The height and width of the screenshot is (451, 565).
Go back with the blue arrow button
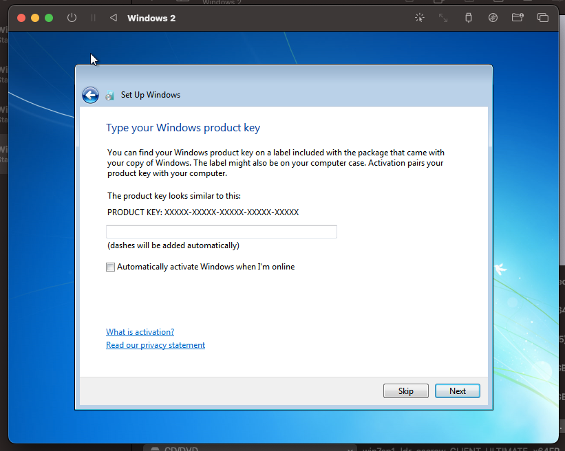coord(90,95)
